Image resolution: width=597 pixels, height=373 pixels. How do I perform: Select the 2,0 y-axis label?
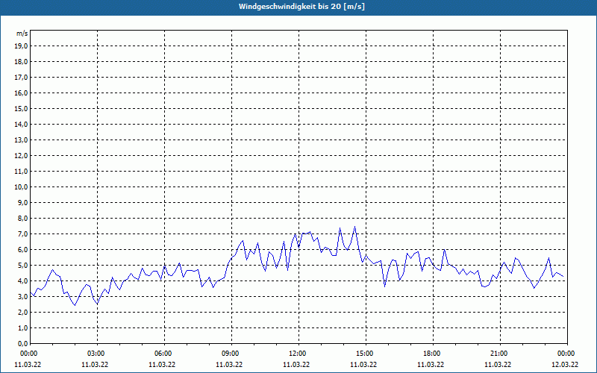(x=23, y=312)
